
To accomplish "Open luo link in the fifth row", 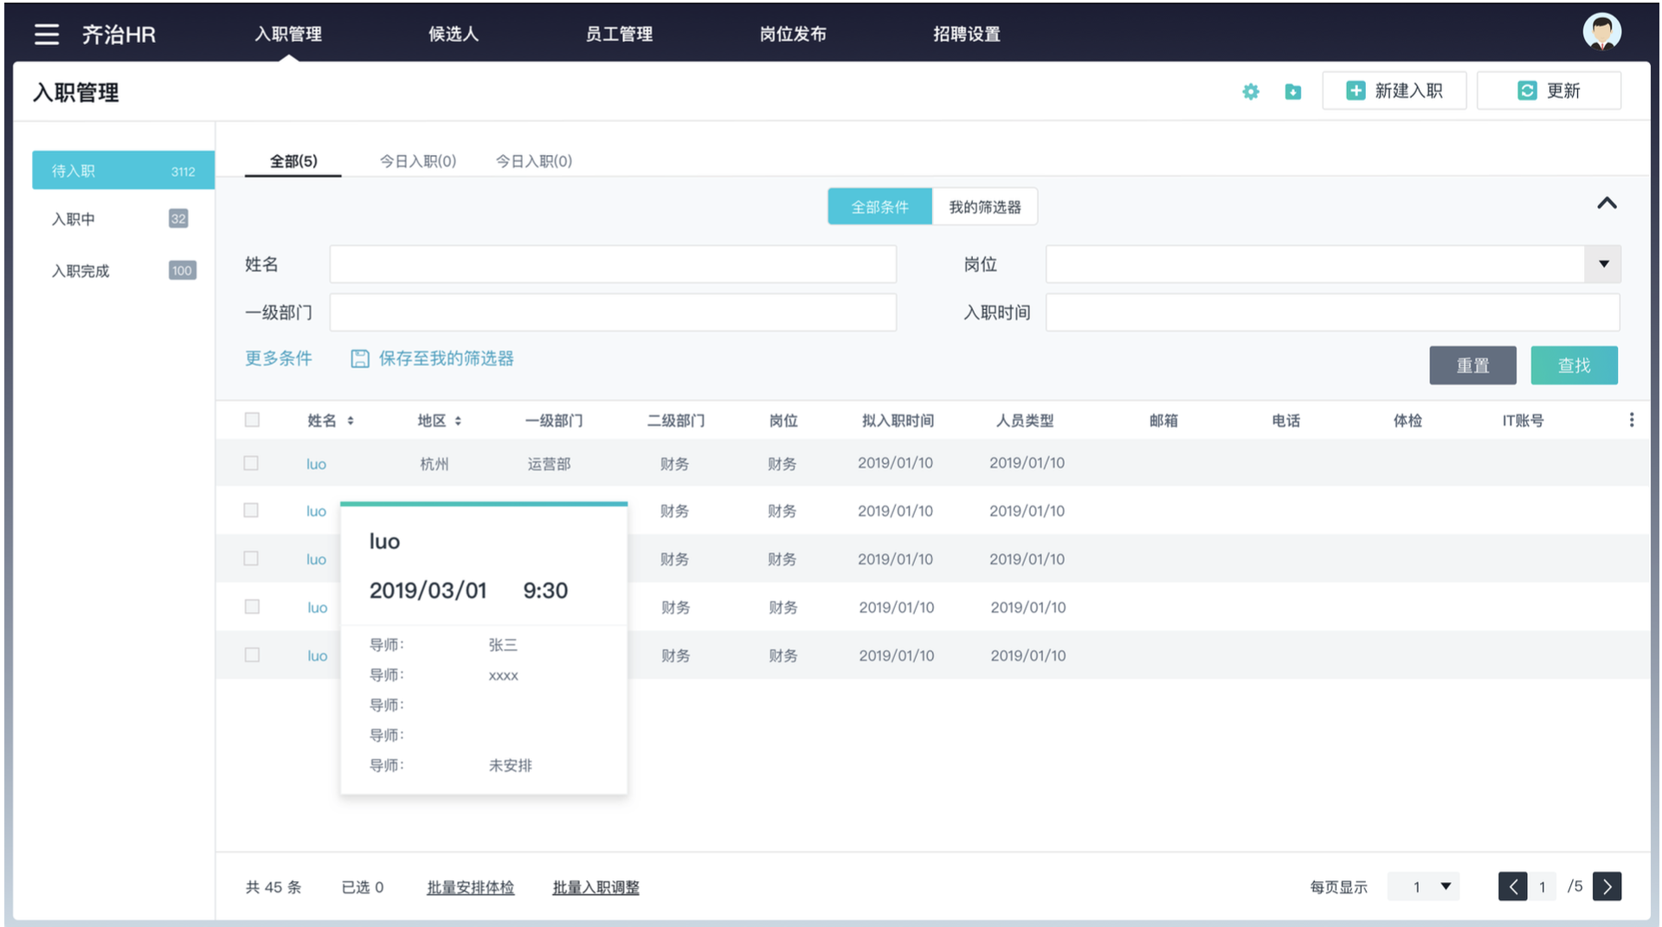I will (x=317, y=656).
